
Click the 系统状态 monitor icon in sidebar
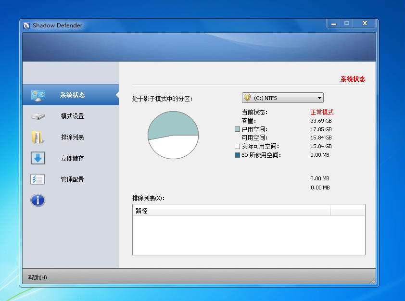click(38, 96)
